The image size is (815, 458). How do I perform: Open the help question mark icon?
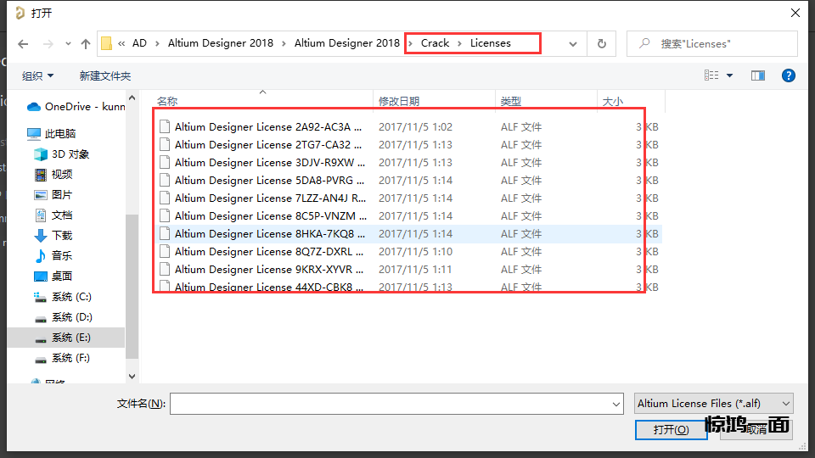(788, 75)
